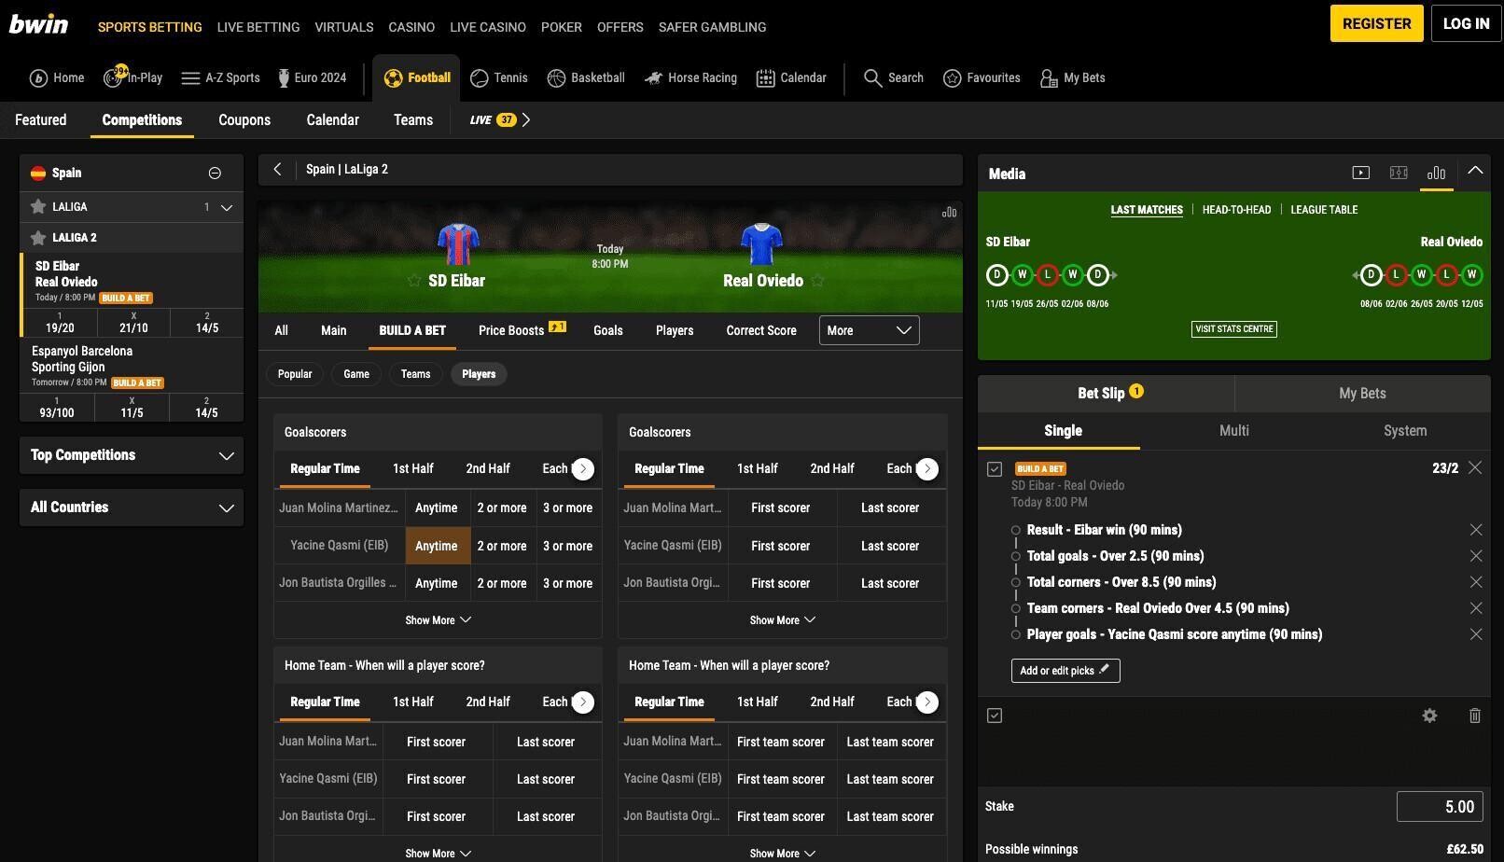Click Add or edit picks
The image size is (1504, 862).
[1065, 671]
